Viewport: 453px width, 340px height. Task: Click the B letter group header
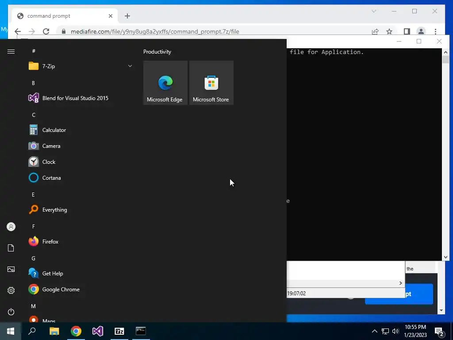point(33,83)
